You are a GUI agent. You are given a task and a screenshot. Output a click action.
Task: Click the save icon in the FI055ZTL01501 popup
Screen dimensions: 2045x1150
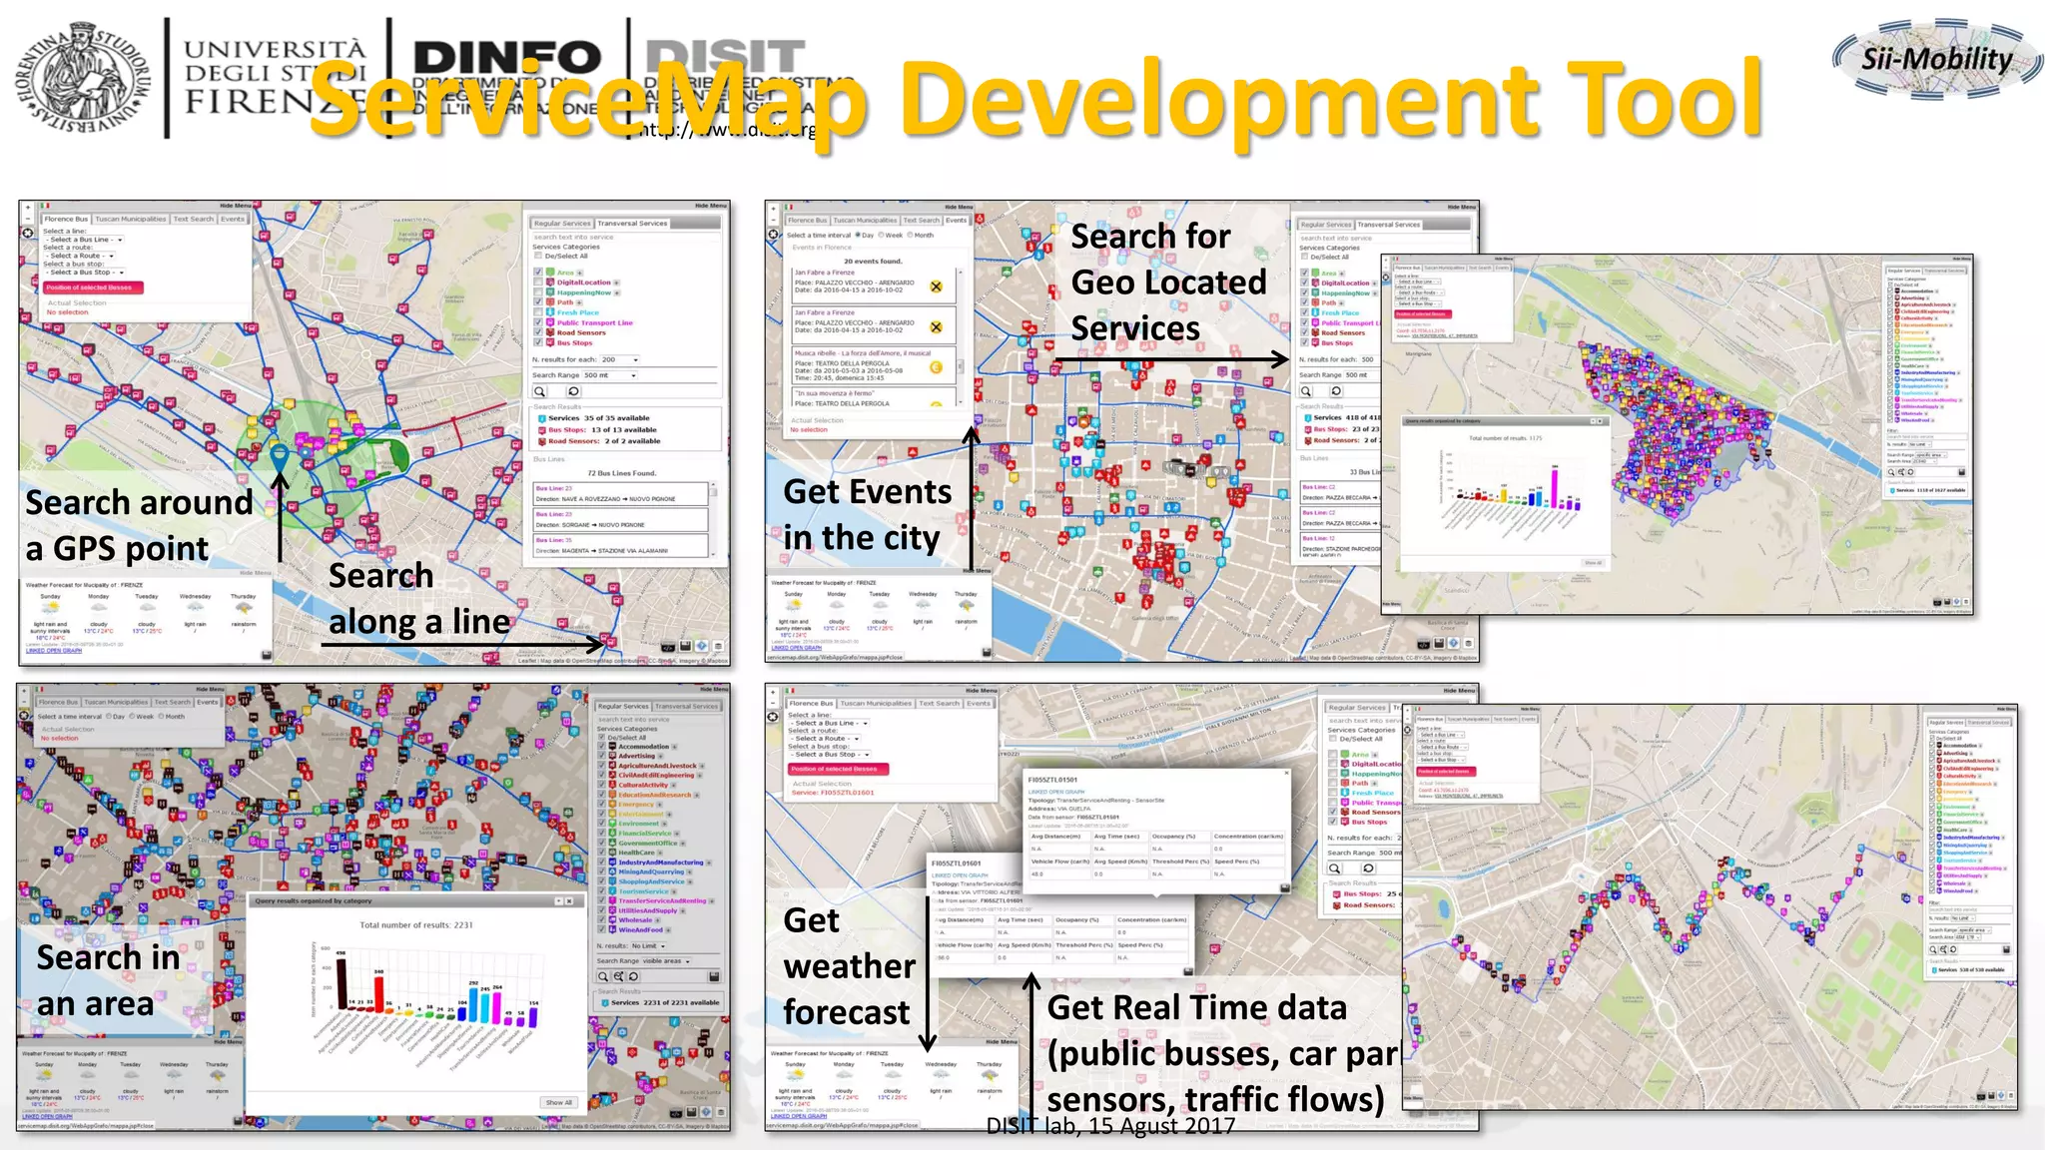point(1284,886)
